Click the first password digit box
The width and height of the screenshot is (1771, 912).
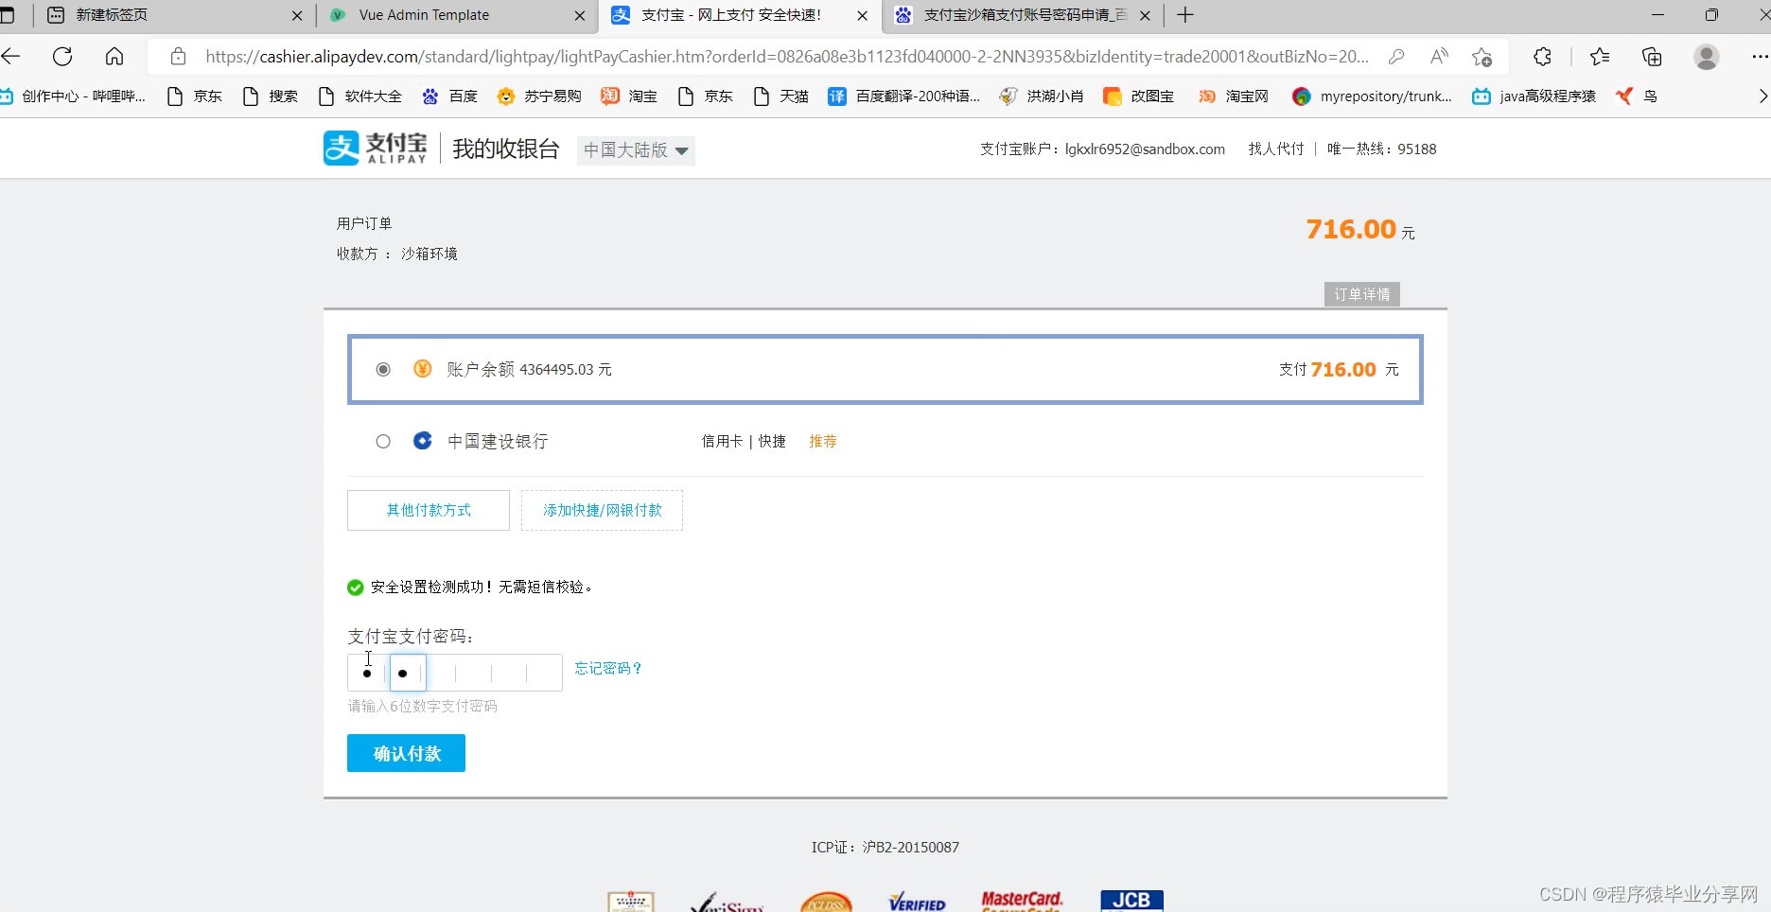click(x=366, y=673)
